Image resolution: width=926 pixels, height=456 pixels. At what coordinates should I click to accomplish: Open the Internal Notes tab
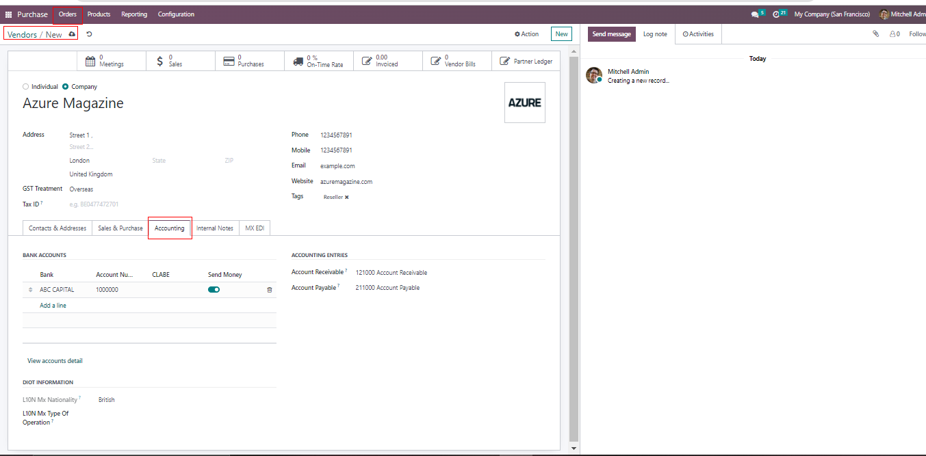click(x=215, y=228)
